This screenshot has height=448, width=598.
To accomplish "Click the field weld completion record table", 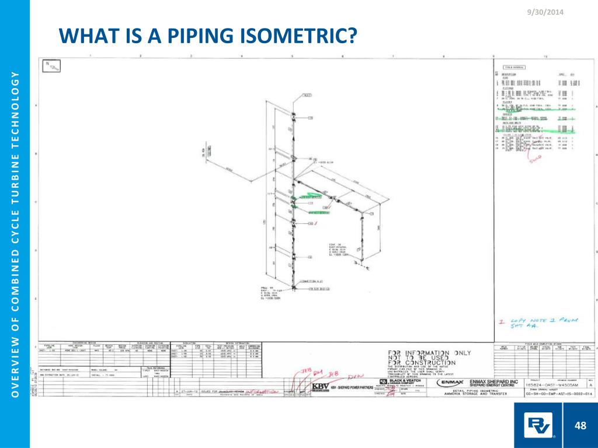I will [544, 360].
